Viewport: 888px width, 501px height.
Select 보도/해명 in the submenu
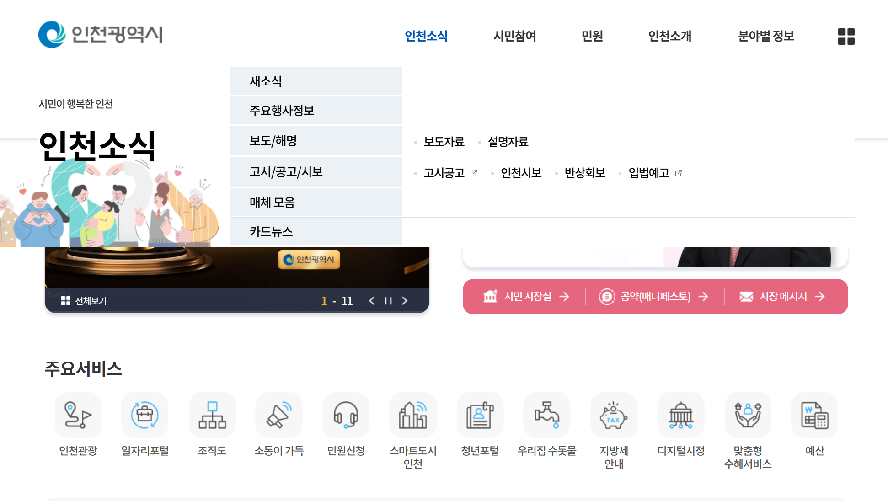(316, 141)
